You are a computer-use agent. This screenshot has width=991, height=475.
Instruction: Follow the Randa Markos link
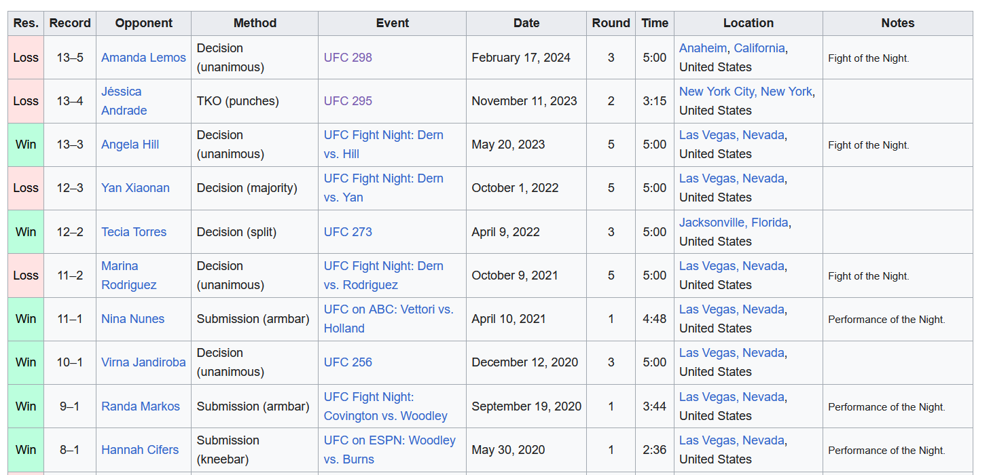(x=141, y=406)
